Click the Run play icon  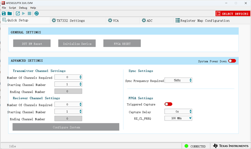(24, 14)
